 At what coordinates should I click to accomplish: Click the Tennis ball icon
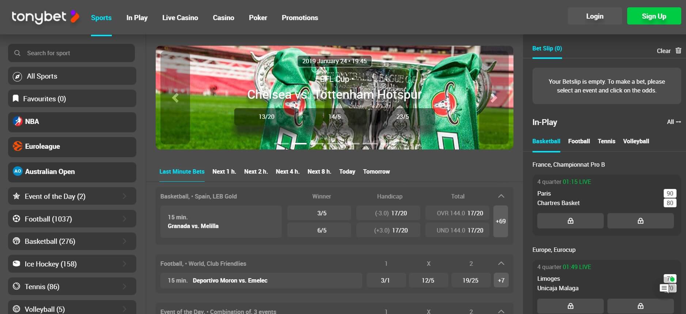[16, 286]
